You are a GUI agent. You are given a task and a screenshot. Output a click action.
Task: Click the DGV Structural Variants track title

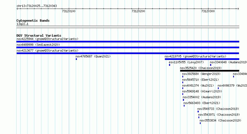point(39,36)
